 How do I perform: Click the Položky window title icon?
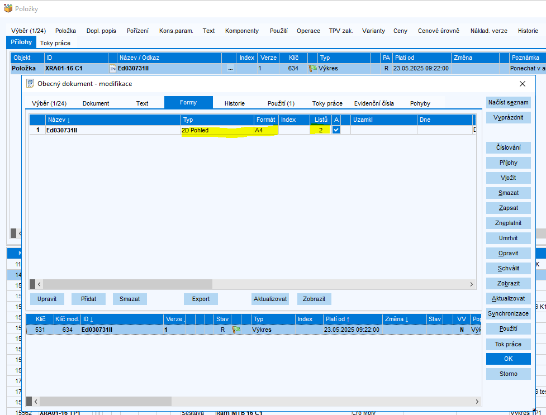point(8,8)
